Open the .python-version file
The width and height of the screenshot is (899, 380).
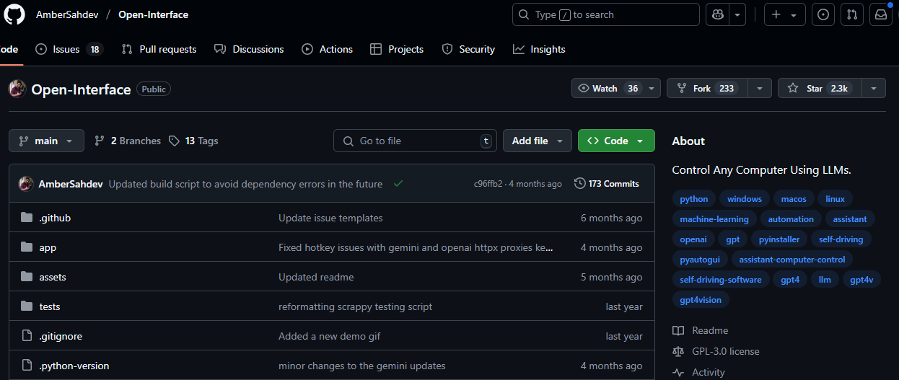[74, 366]
